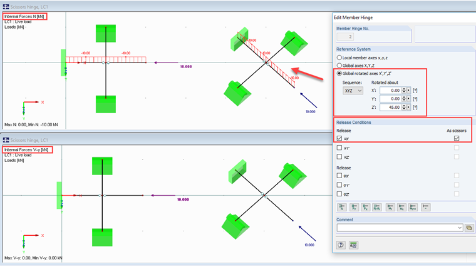Open the Comment combo box dropdown arrow
This screenshot has height=267, width=476.
click(x=460, y=228)
